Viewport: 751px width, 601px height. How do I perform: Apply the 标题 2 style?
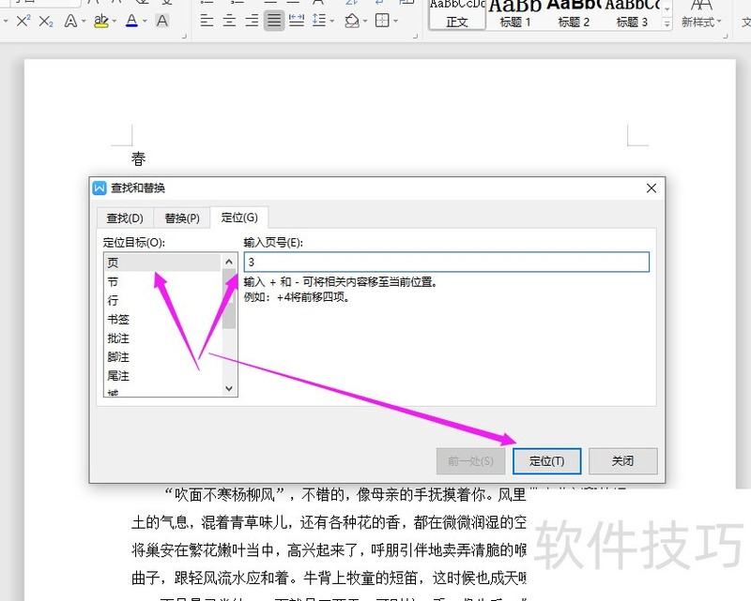coord(574,15)
